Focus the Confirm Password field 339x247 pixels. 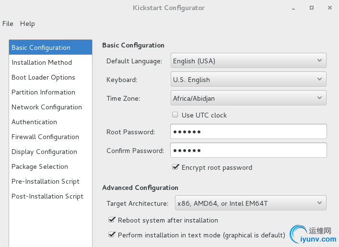248,150
